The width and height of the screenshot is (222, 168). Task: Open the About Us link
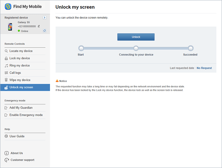click(x=16, y=153)
